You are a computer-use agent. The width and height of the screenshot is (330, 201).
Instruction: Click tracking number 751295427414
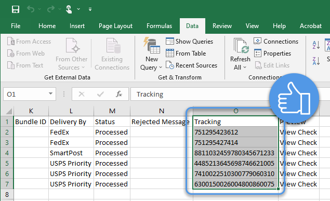pyautogui.click(x=235, y=142)
